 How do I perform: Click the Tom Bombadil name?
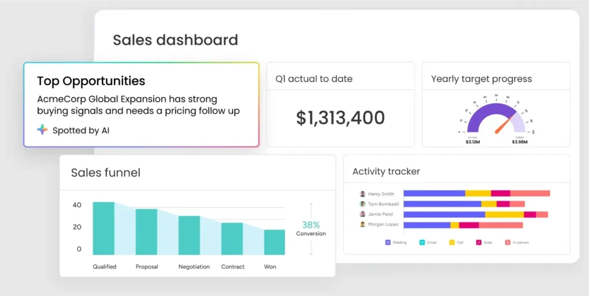[384, 204]
